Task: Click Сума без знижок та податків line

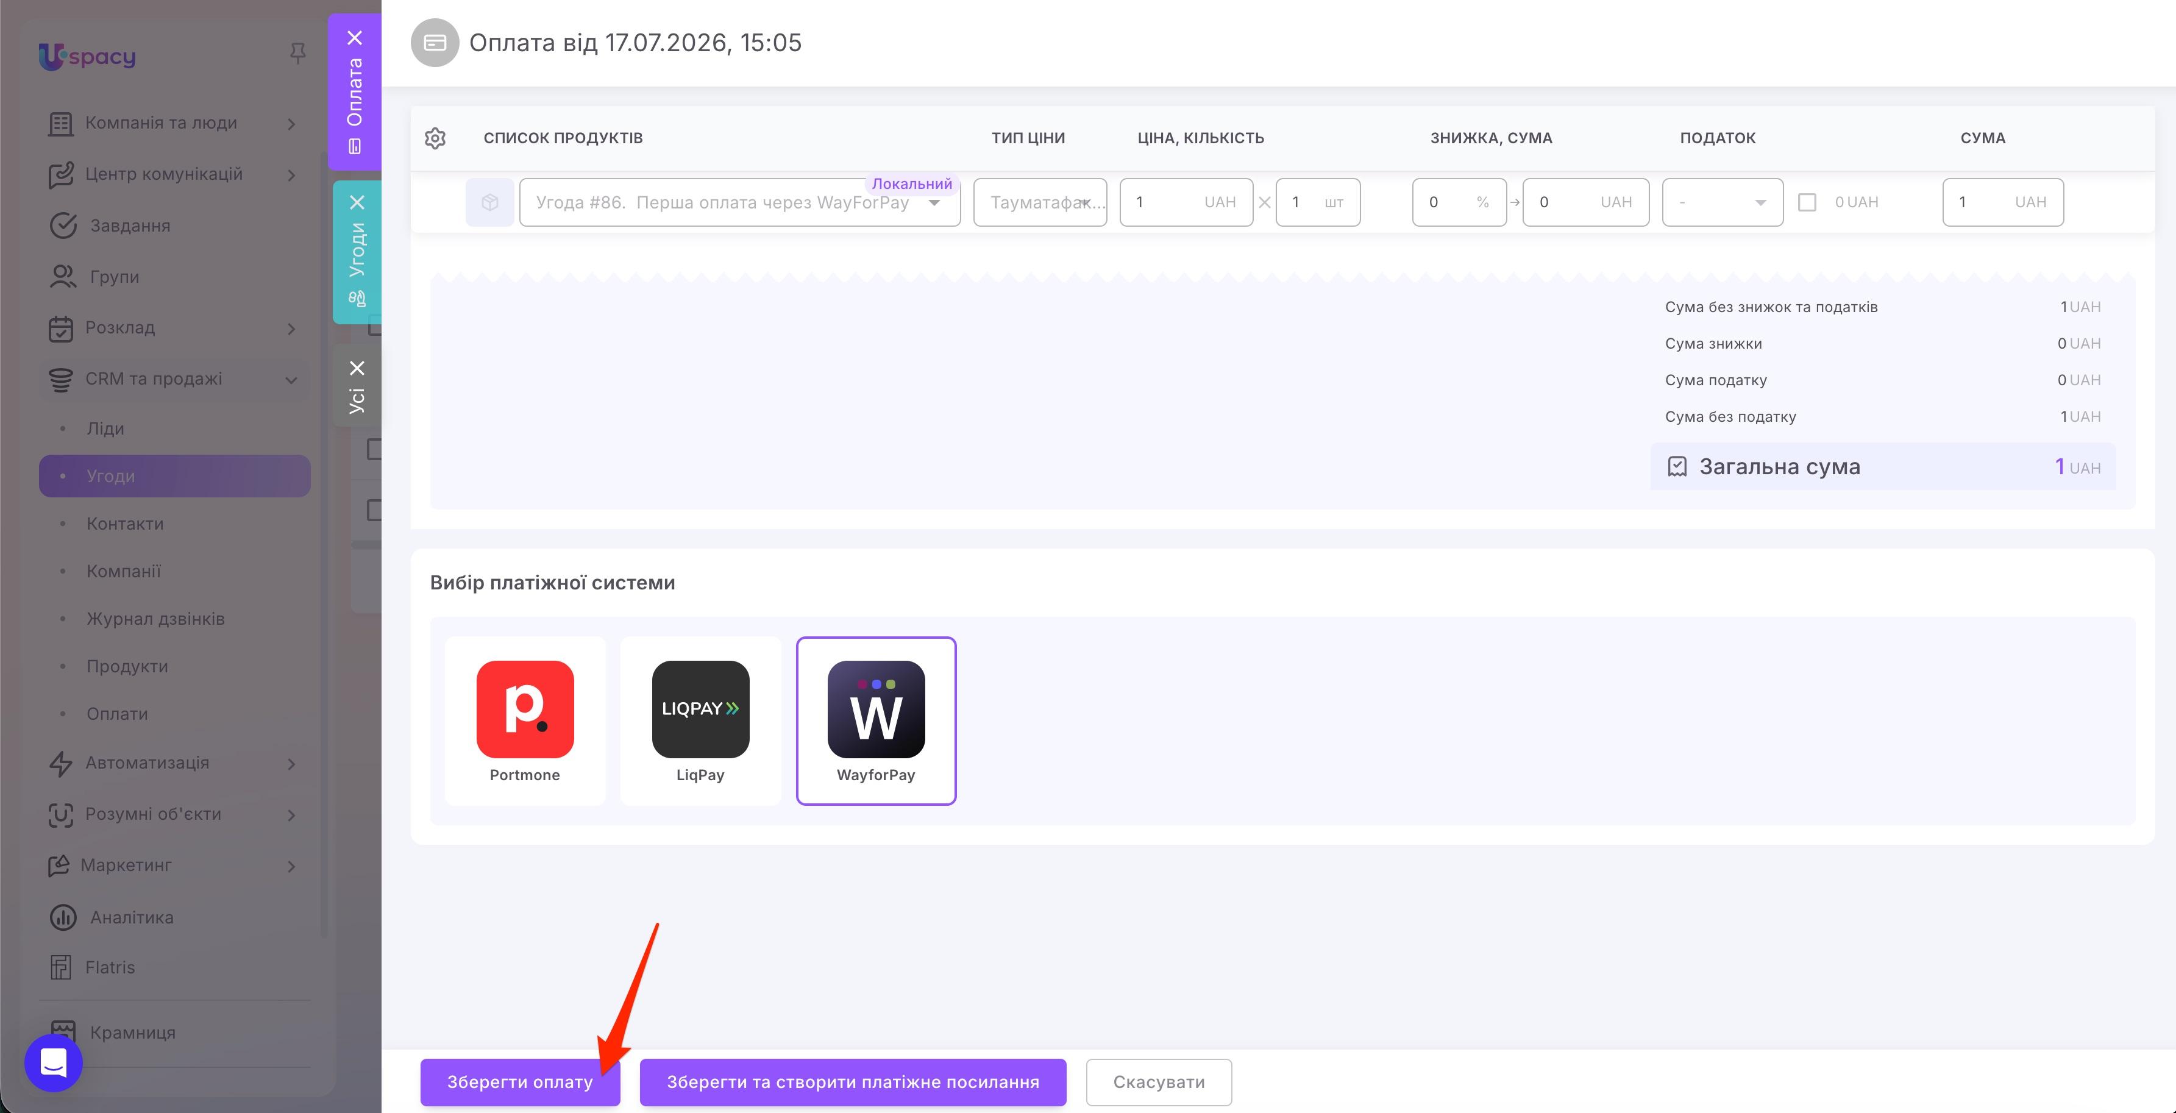Action: [x=1882, y=307]
